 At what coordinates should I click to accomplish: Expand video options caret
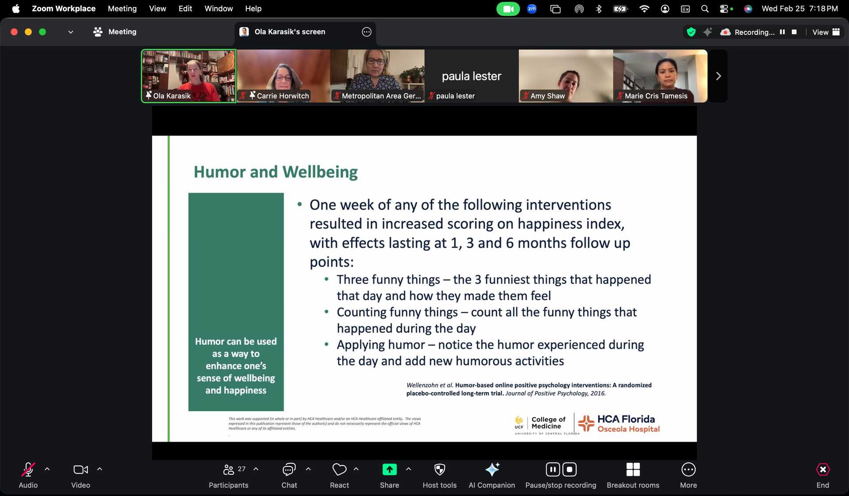[99, 469]
